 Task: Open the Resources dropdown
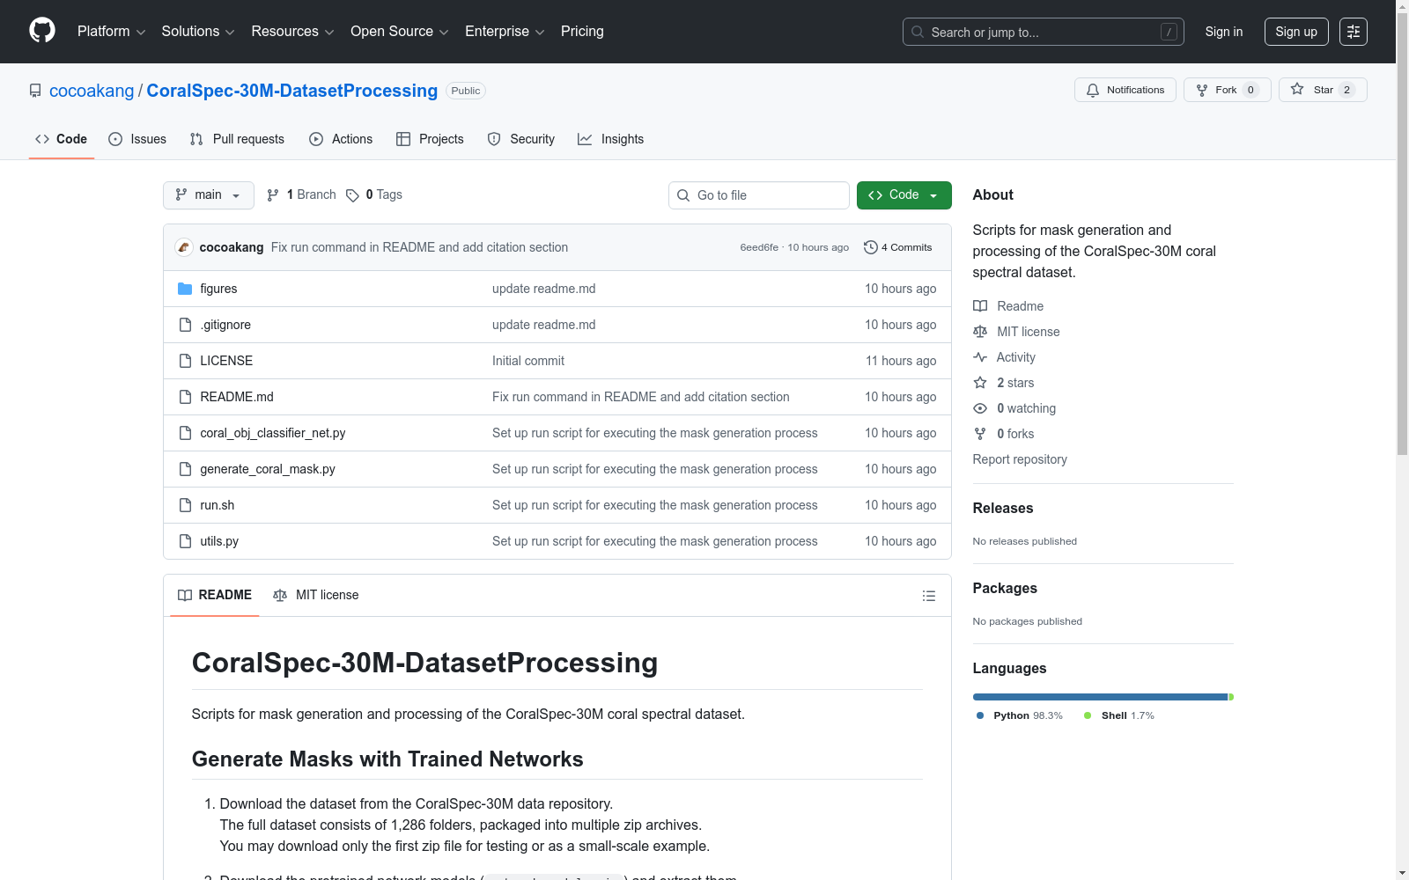[292, 32]
